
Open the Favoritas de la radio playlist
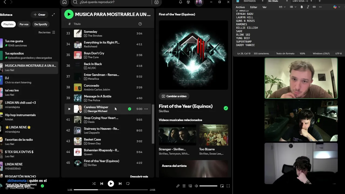point(29,141)
